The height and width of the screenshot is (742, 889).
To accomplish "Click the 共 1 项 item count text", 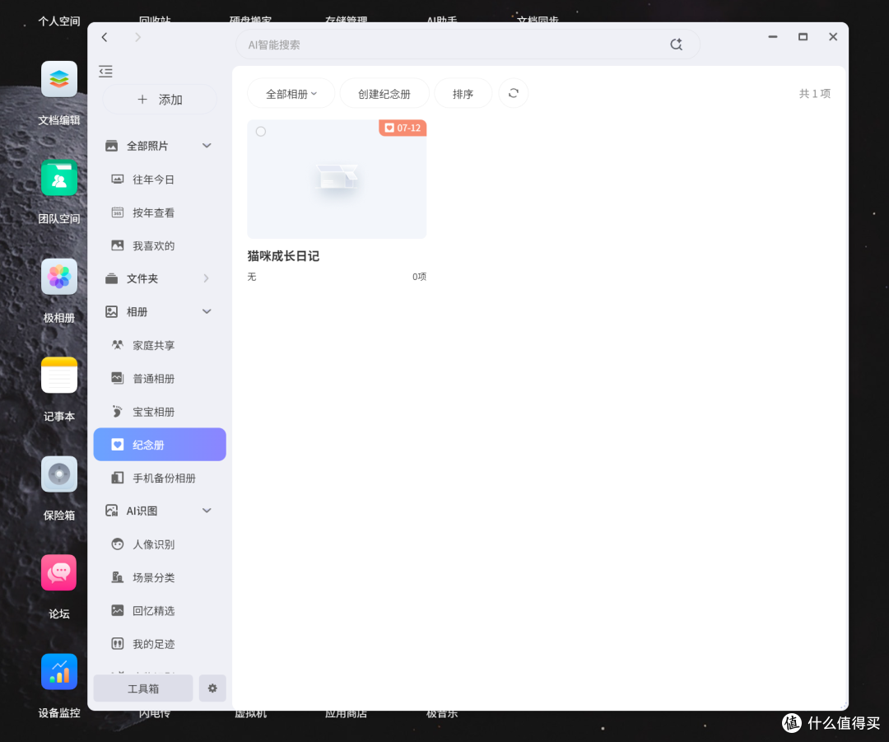I will tap(815, 94).
